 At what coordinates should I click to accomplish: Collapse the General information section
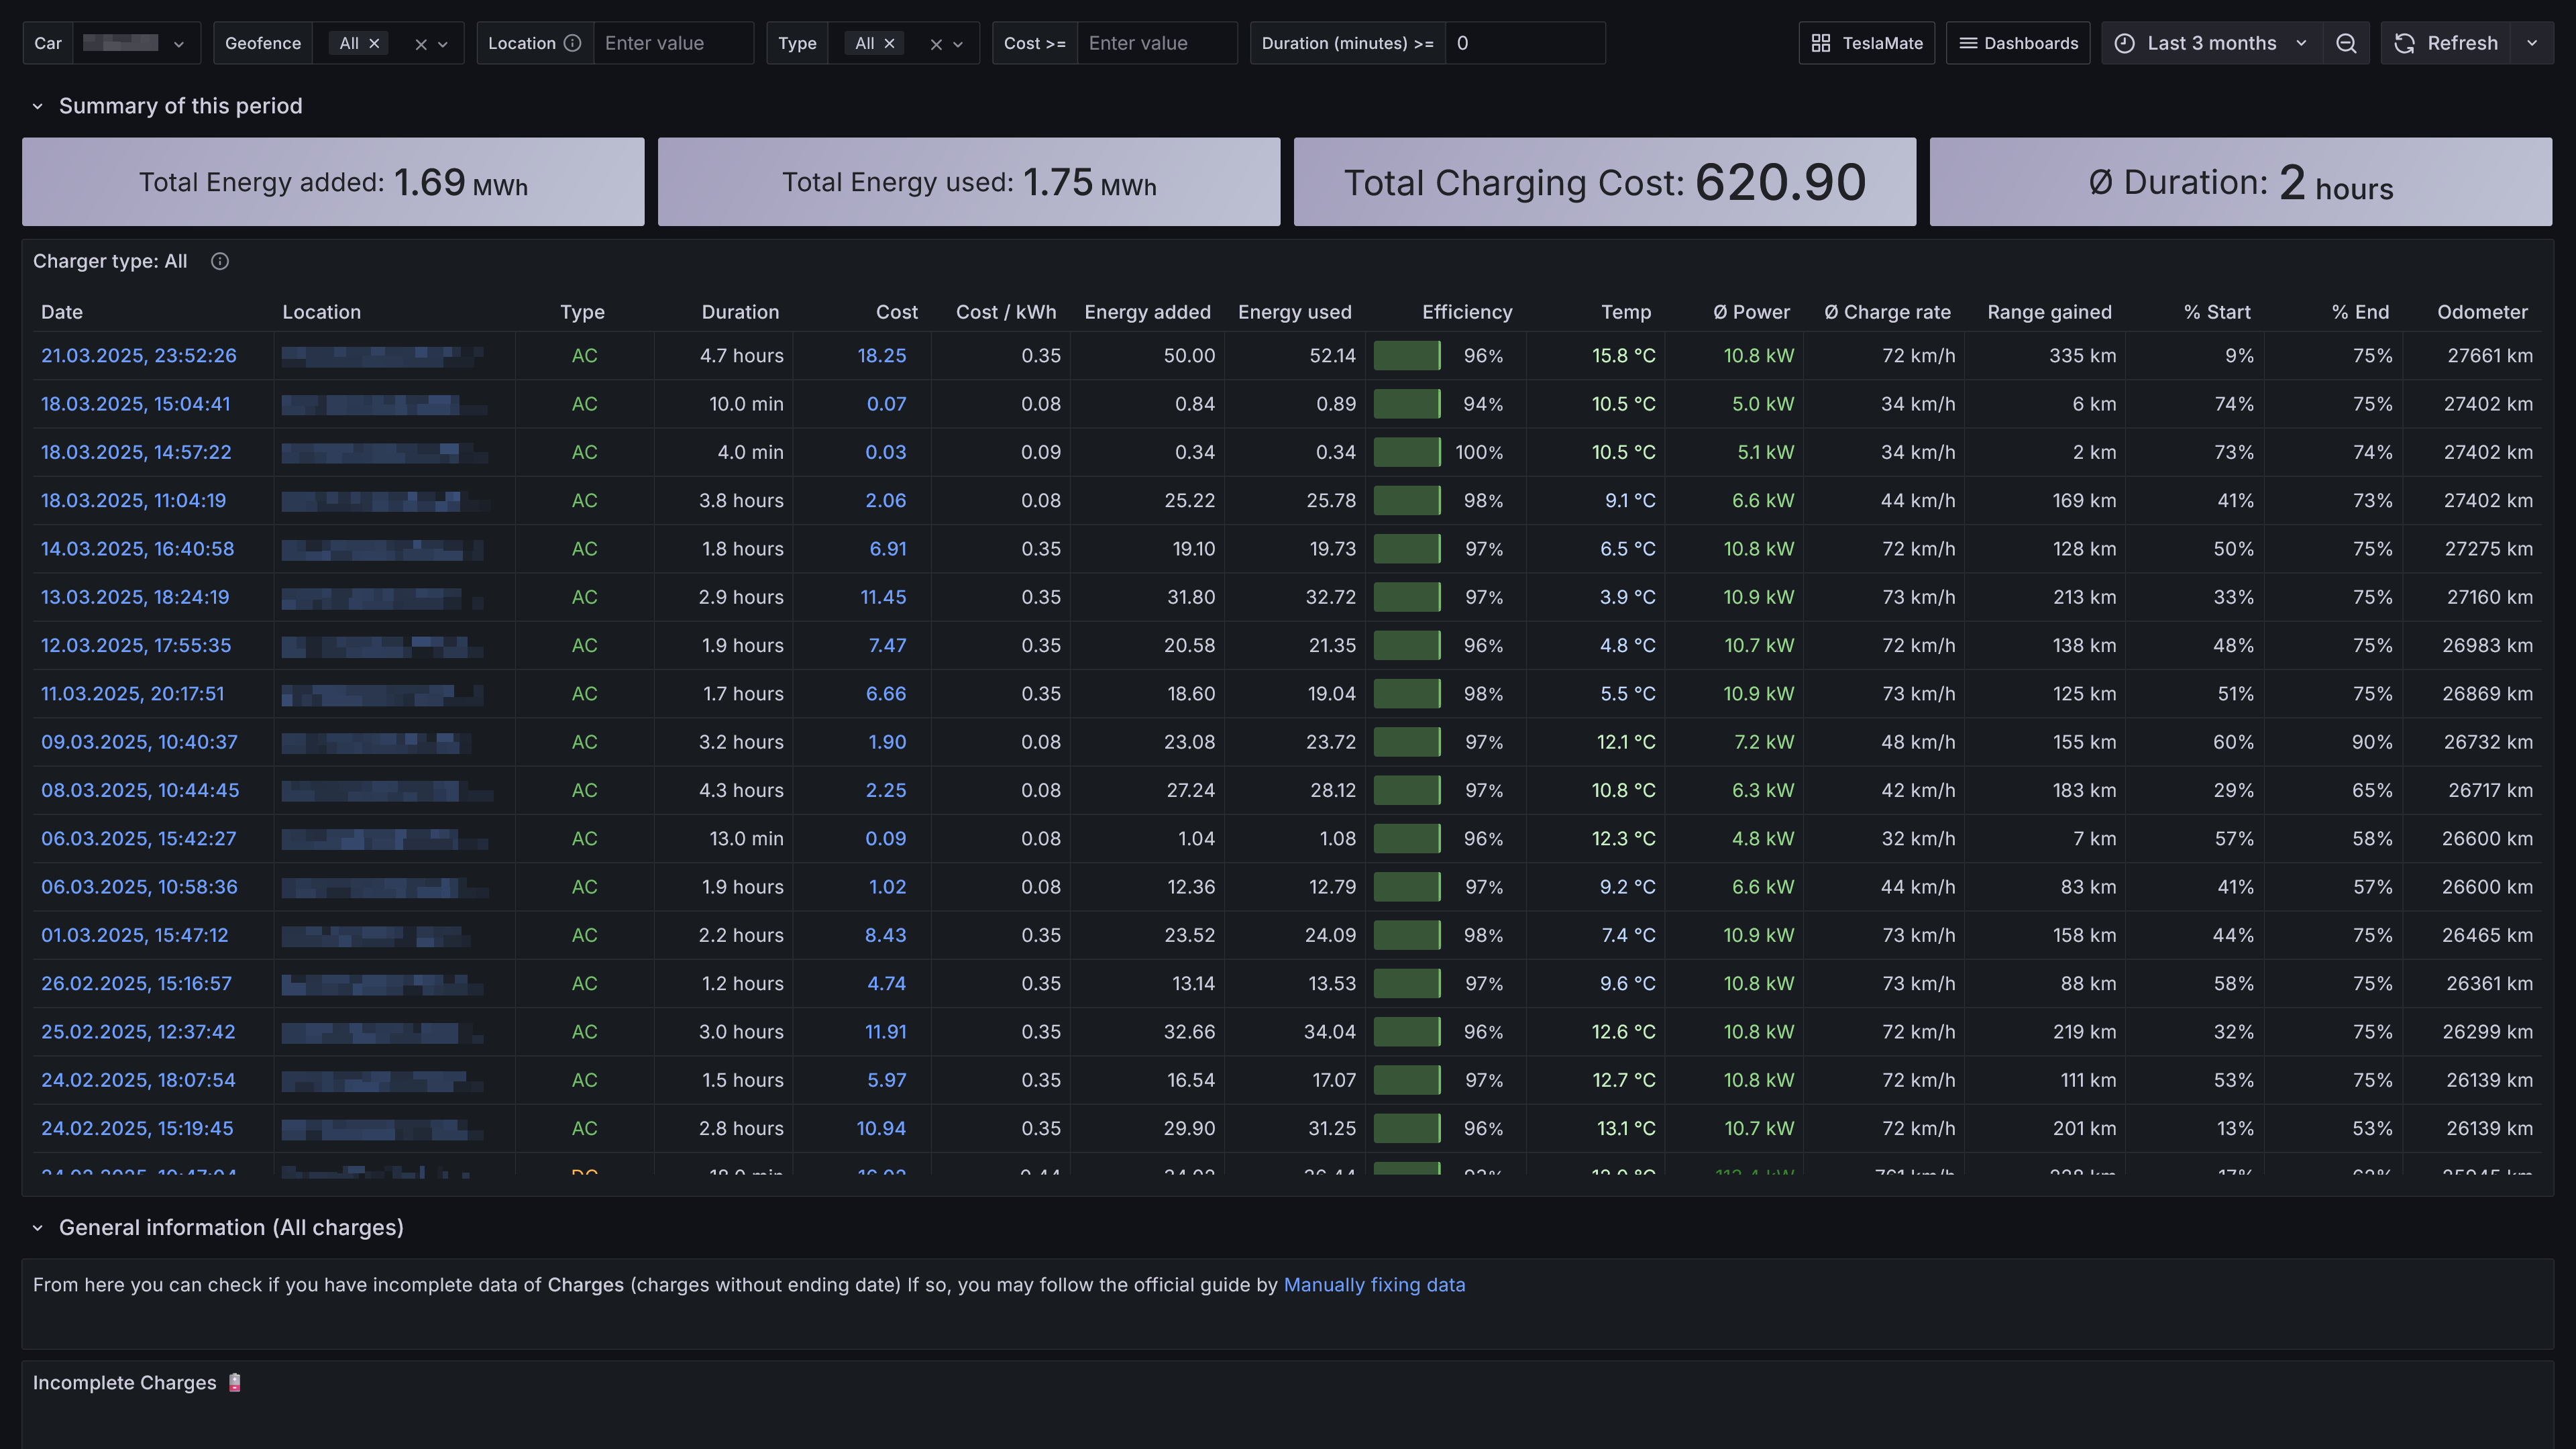(38, 1228)
